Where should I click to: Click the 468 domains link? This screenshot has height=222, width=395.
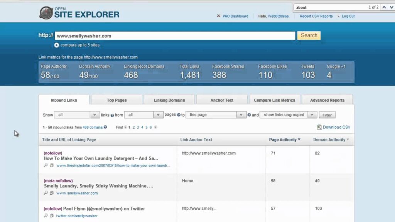(x=93, y=127)
